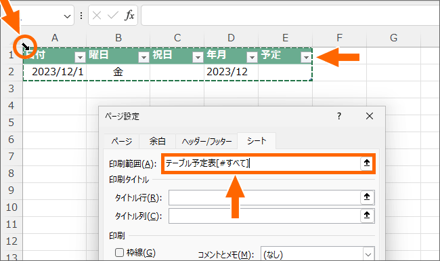Click the formula bar Enter checkmark icon
This screenshot has height=261, width=440.
113,16
